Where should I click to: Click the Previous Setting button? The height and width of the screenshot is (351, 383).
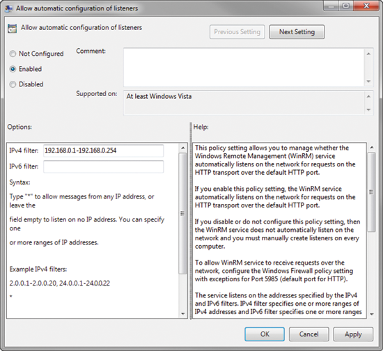(237, 32)
